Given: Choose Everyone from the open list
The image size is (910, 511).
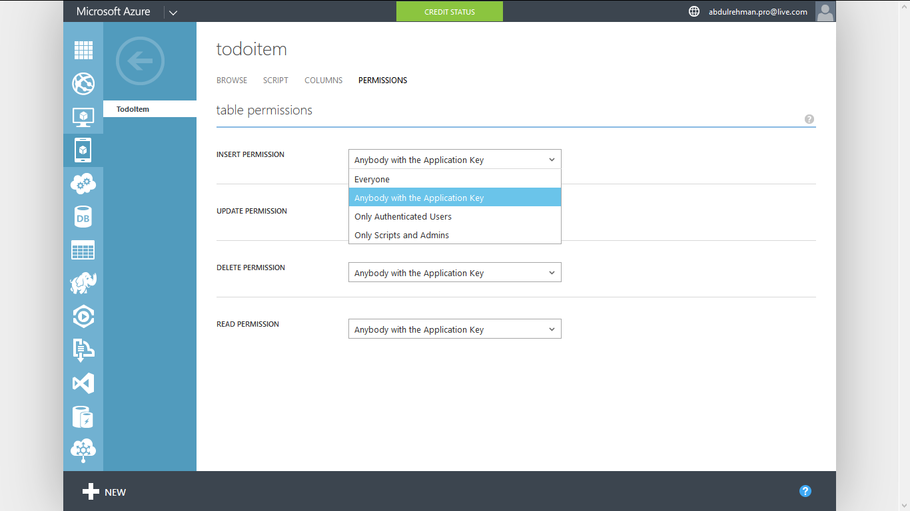Looking at the screenshot, I should [455, 179].
